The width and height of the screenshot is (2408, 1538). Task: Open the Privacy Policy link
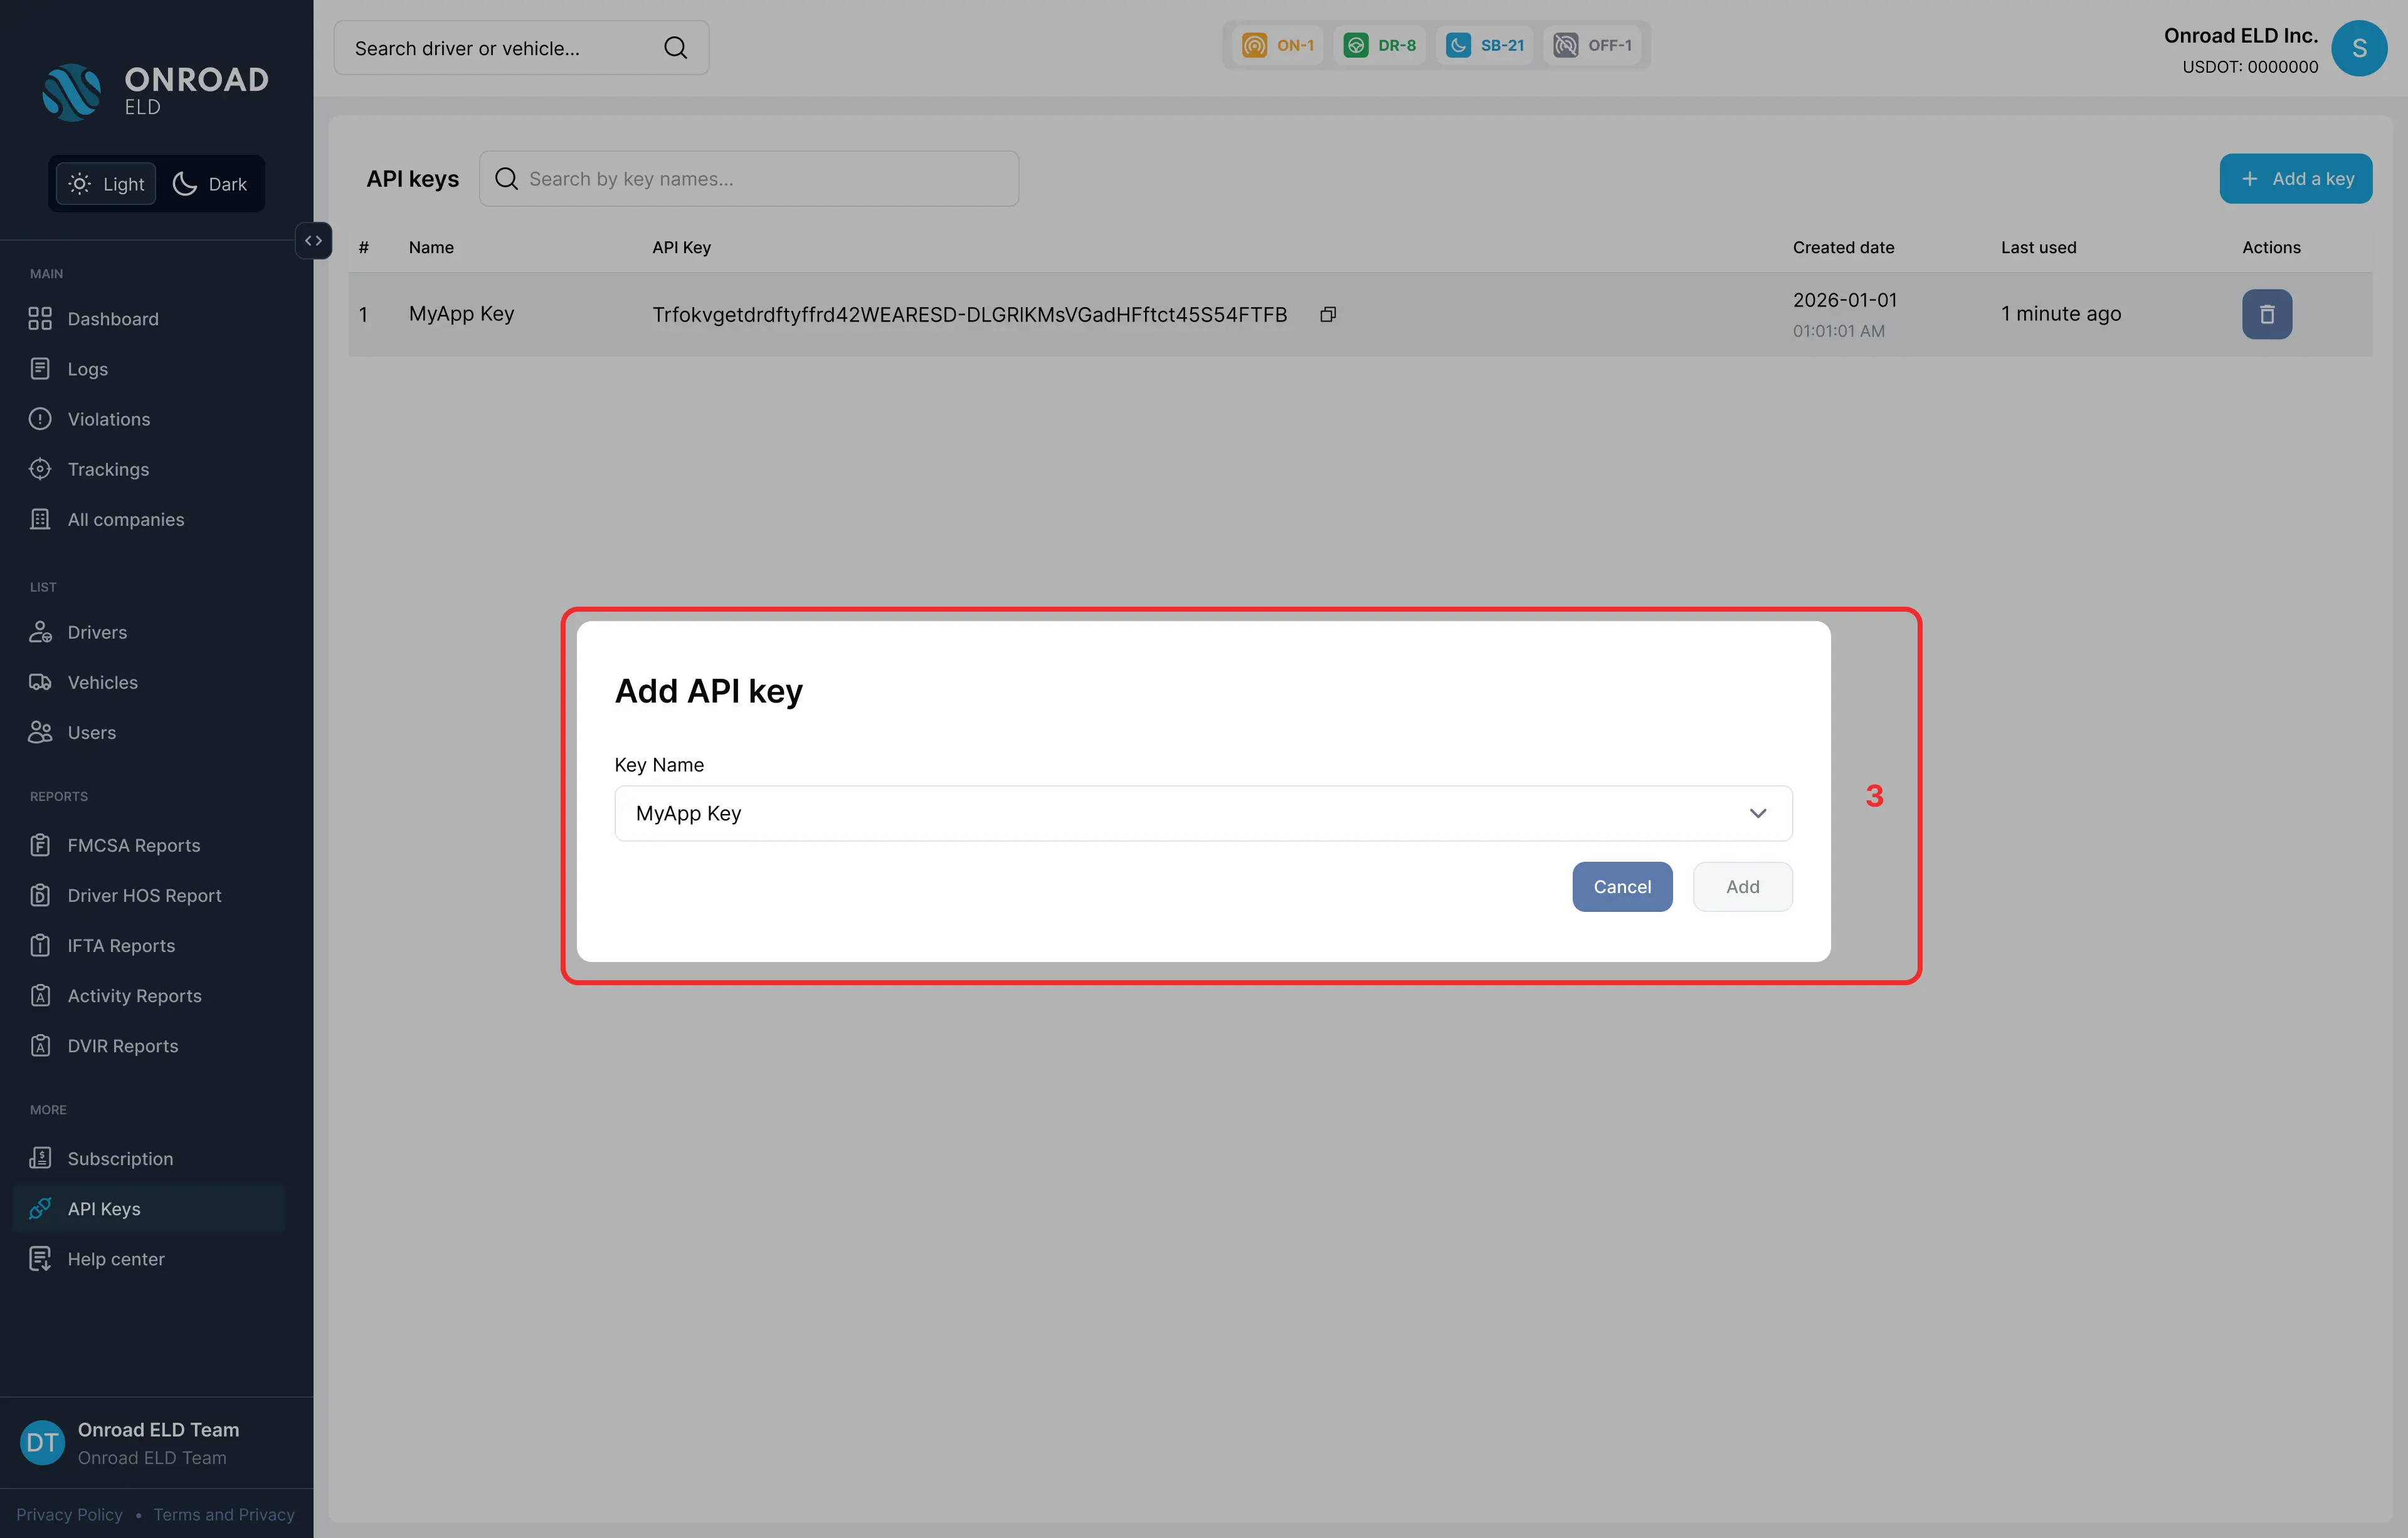(69, 1514)
